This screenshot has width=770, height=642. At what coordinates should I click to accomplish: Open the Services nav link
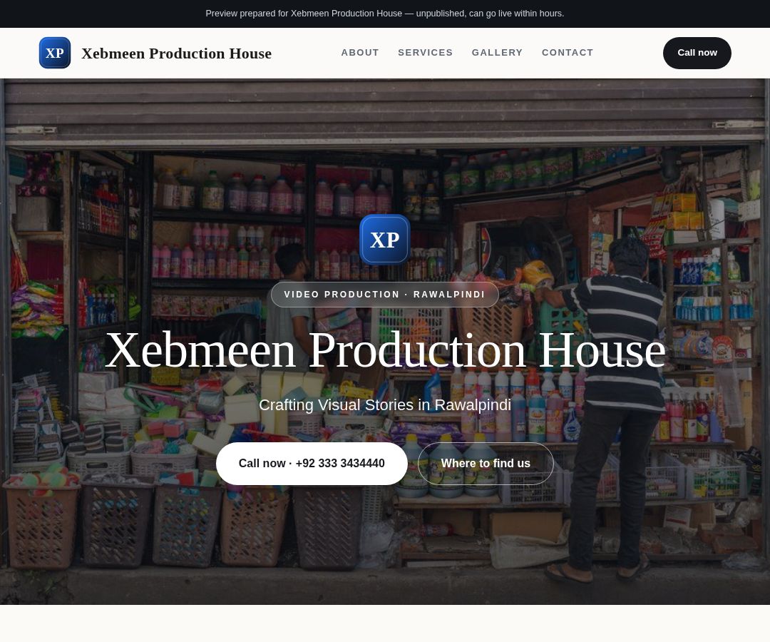coord(425,53)
